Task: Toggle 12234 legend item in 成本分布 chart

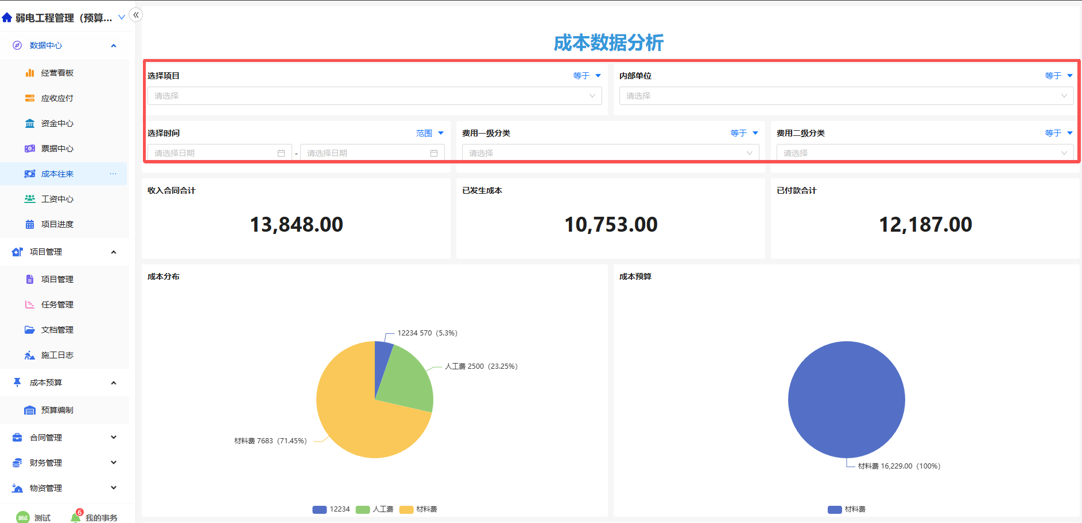Action: point(331,509)
